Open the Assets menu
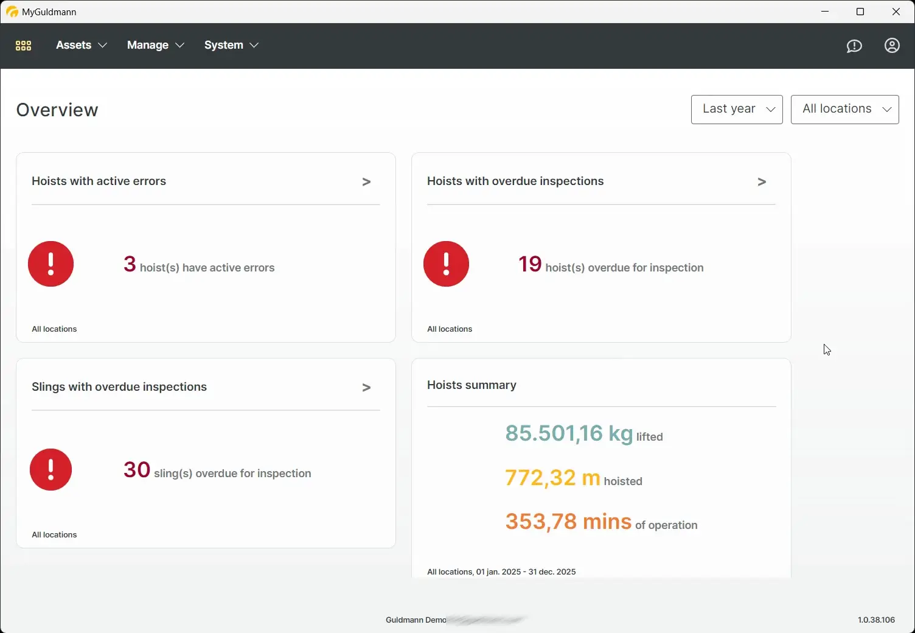The image size is (915, 633). click(74, 45)
